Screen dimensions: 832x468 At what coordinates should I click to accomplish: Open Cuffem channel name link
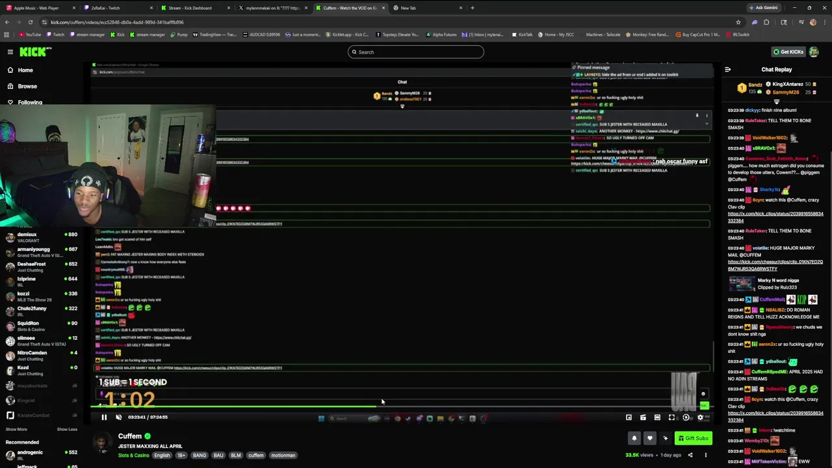pos(130,436)
